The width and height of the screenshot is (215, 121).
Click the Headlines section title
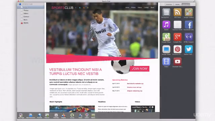tap(102, 102)
